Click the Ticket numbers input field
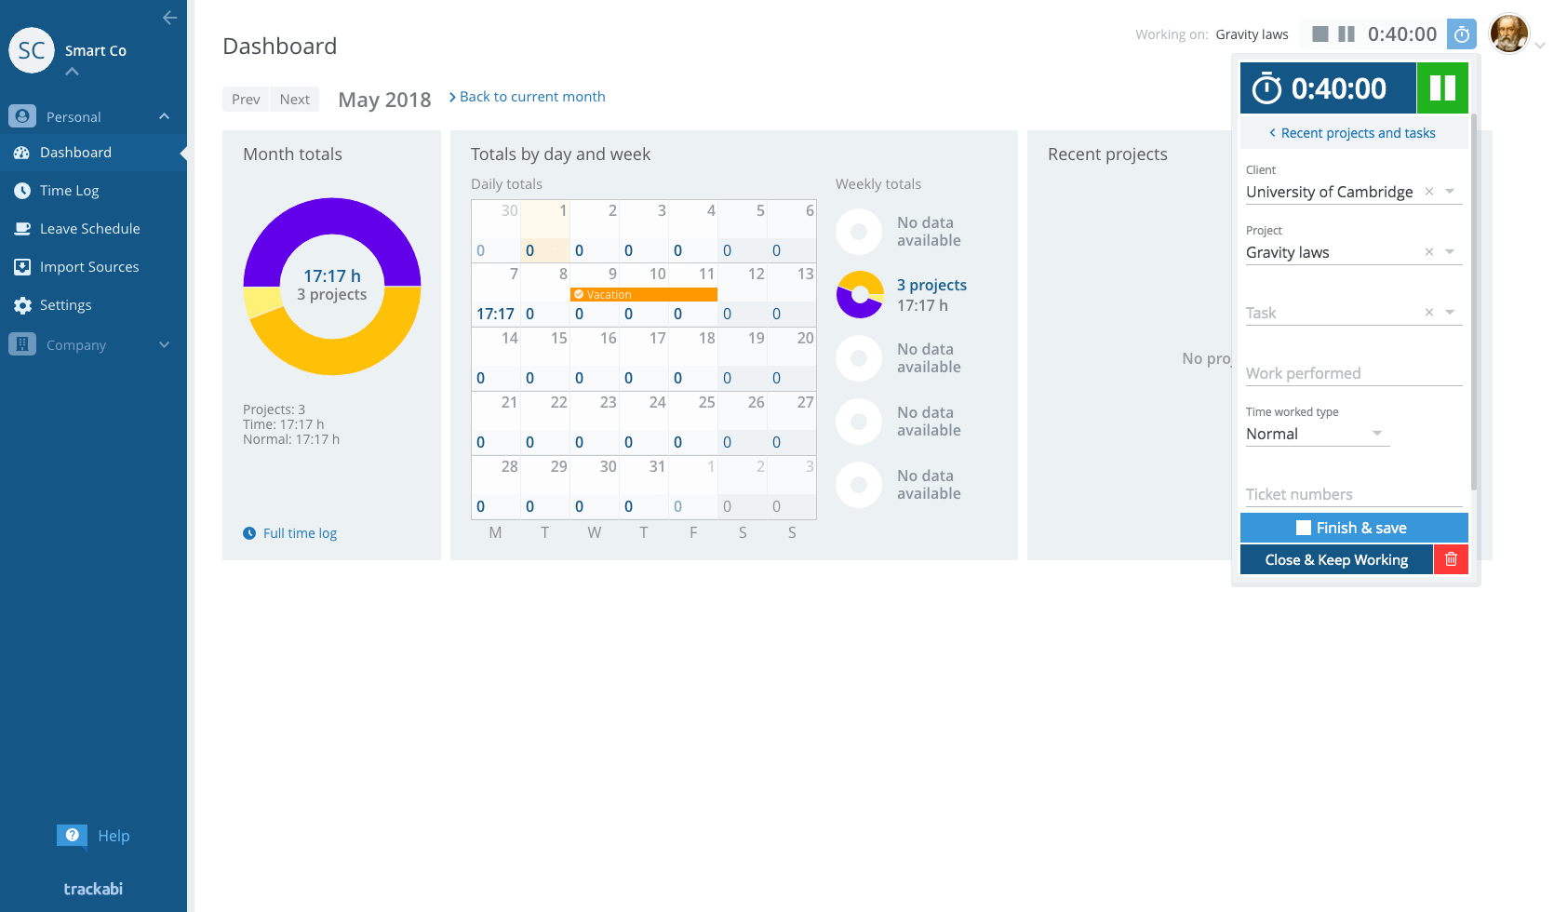 [x=1354, y=494]
